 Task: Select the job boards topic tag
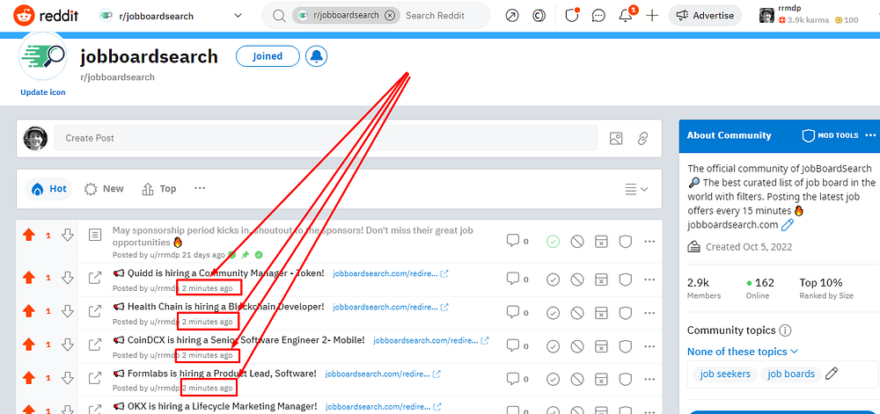click(x=791, y=374)
